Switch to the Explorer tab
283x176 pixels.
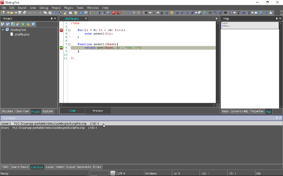point(48,111)
